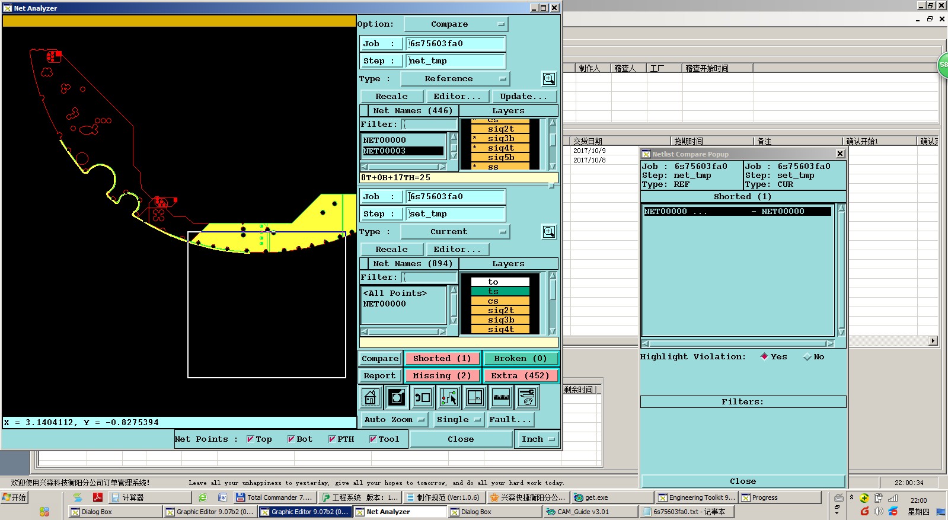Toggle the checkbox left of Net Names (894)

pos(363,264)
